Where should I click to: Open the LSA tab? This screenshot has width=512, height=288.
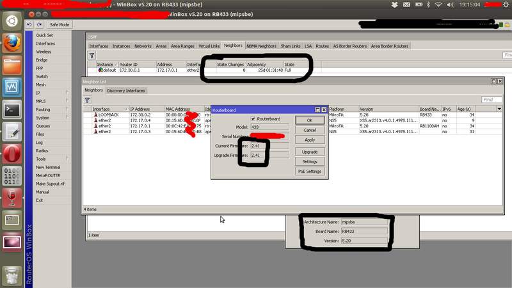click(x=308, y=46)
